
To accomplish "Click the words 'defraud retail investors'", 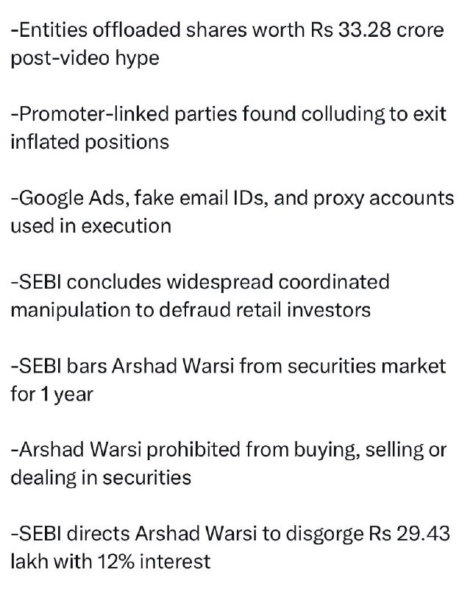I will click(x=265, y=310).
